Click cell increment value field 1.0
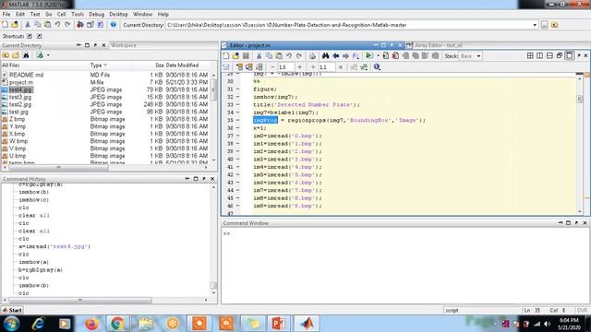 285,67
